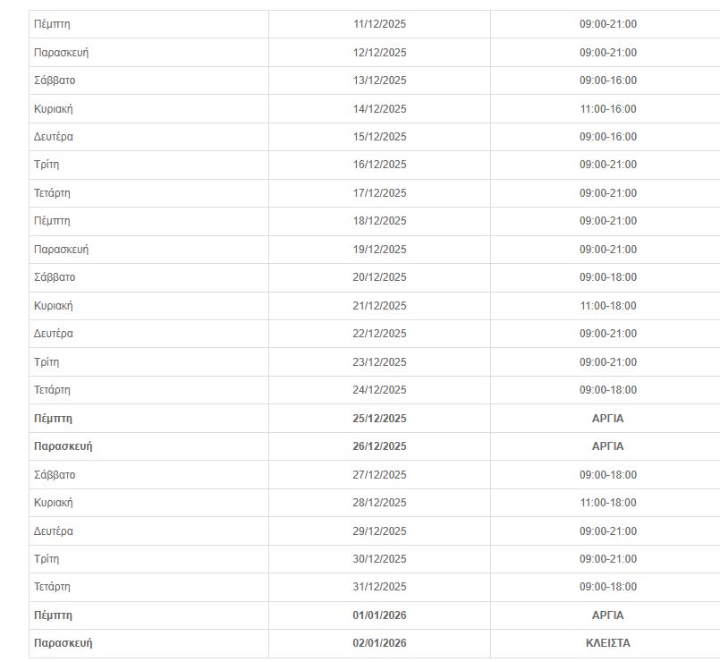The image size is (720, 662).
Task: Click the date 17/12/2025
Action: (379, 193)
